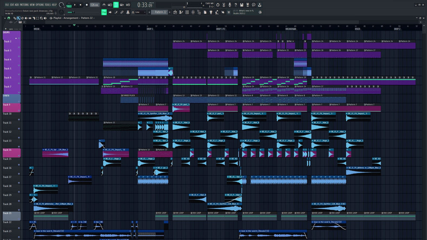Screen dimensions: 427x240
Task: Click the save project floppy icon
Action: [241, 5]
